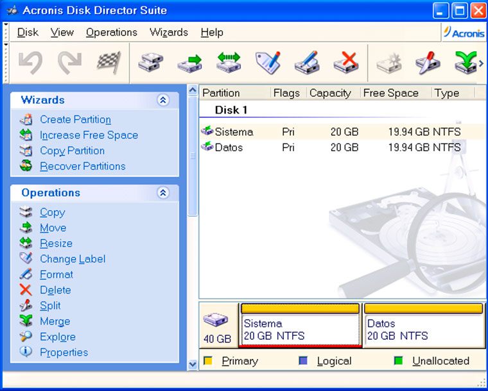Click the Copy Partition wizard icon
Image resolution: width=488 pixels, height=391 pixels.
tap(26, 151)
